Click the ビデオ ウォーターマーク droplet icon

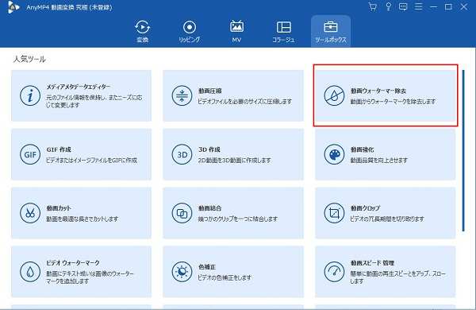coord(30,272)
